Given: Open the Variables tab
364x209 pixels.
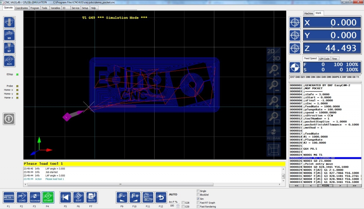Looking at the screenshot, I should point(55,8).
